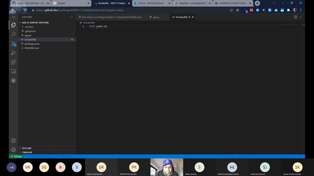Select participant avatar PR

coord(134,167)
